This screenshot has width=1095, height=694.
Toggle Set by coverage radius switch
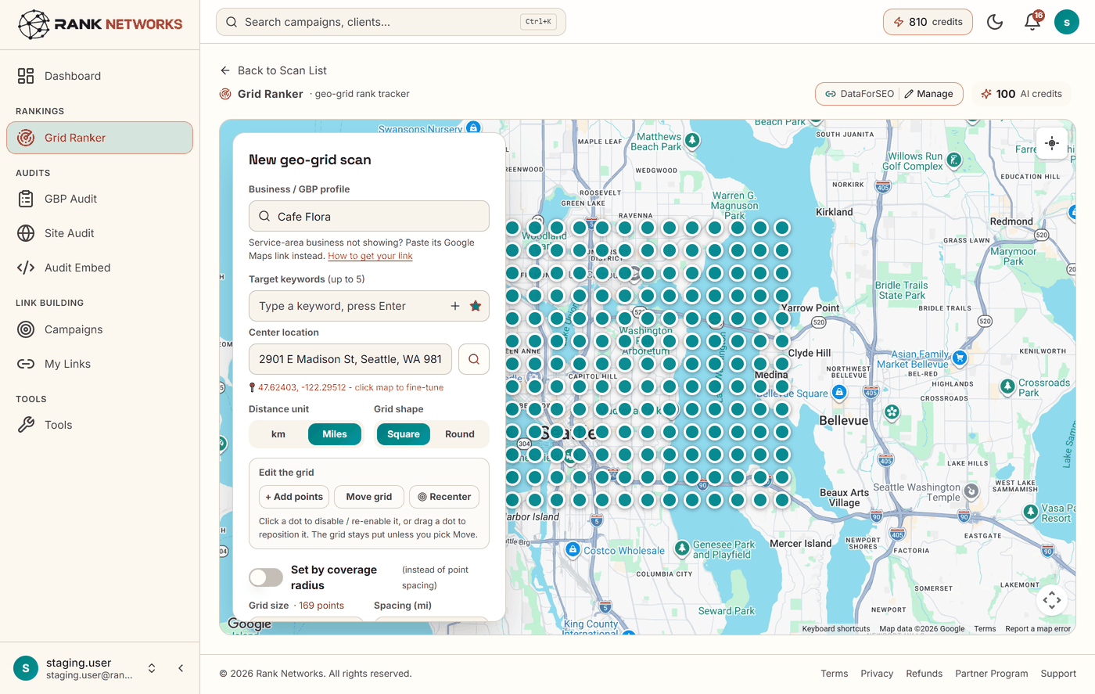266,577
